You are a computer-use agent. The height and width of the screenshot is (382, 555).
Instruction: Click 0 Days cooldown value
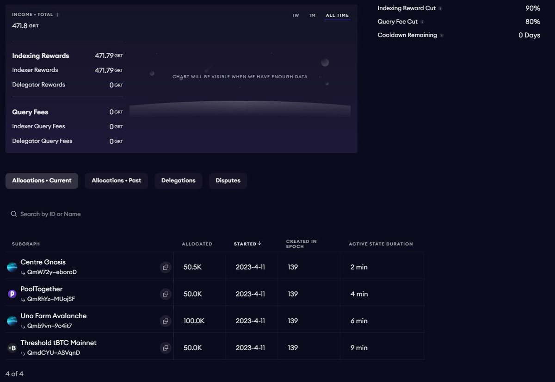point(529,35)
